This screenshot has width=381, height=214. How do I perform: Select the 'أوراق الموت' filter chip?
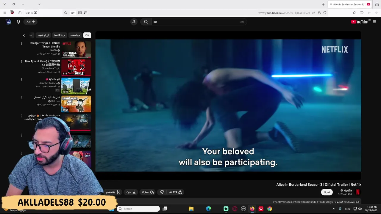[x=43, y=35]
